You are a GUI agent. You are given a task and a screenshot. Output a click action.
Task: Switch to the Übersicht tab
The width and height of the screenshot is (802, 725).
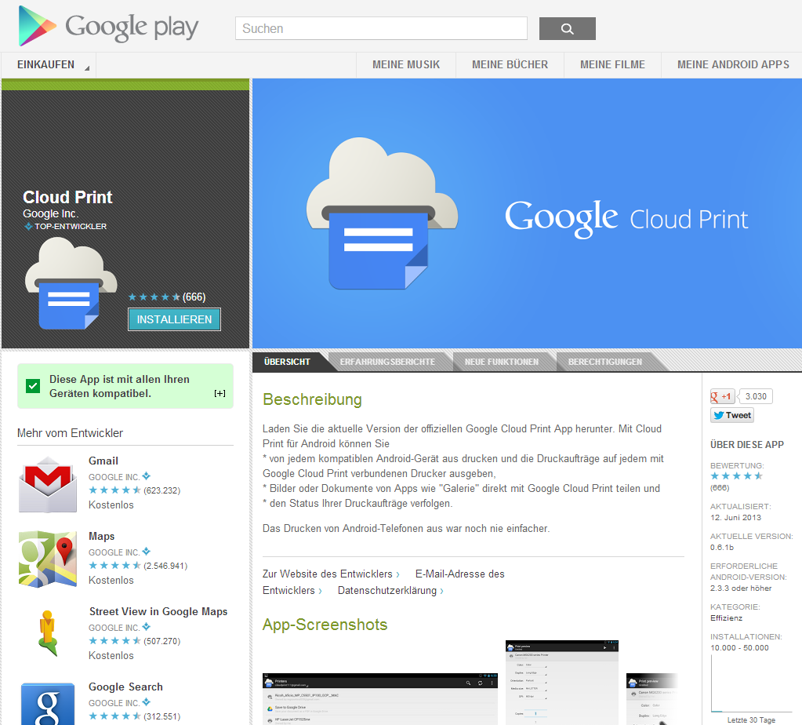[288, 362]
